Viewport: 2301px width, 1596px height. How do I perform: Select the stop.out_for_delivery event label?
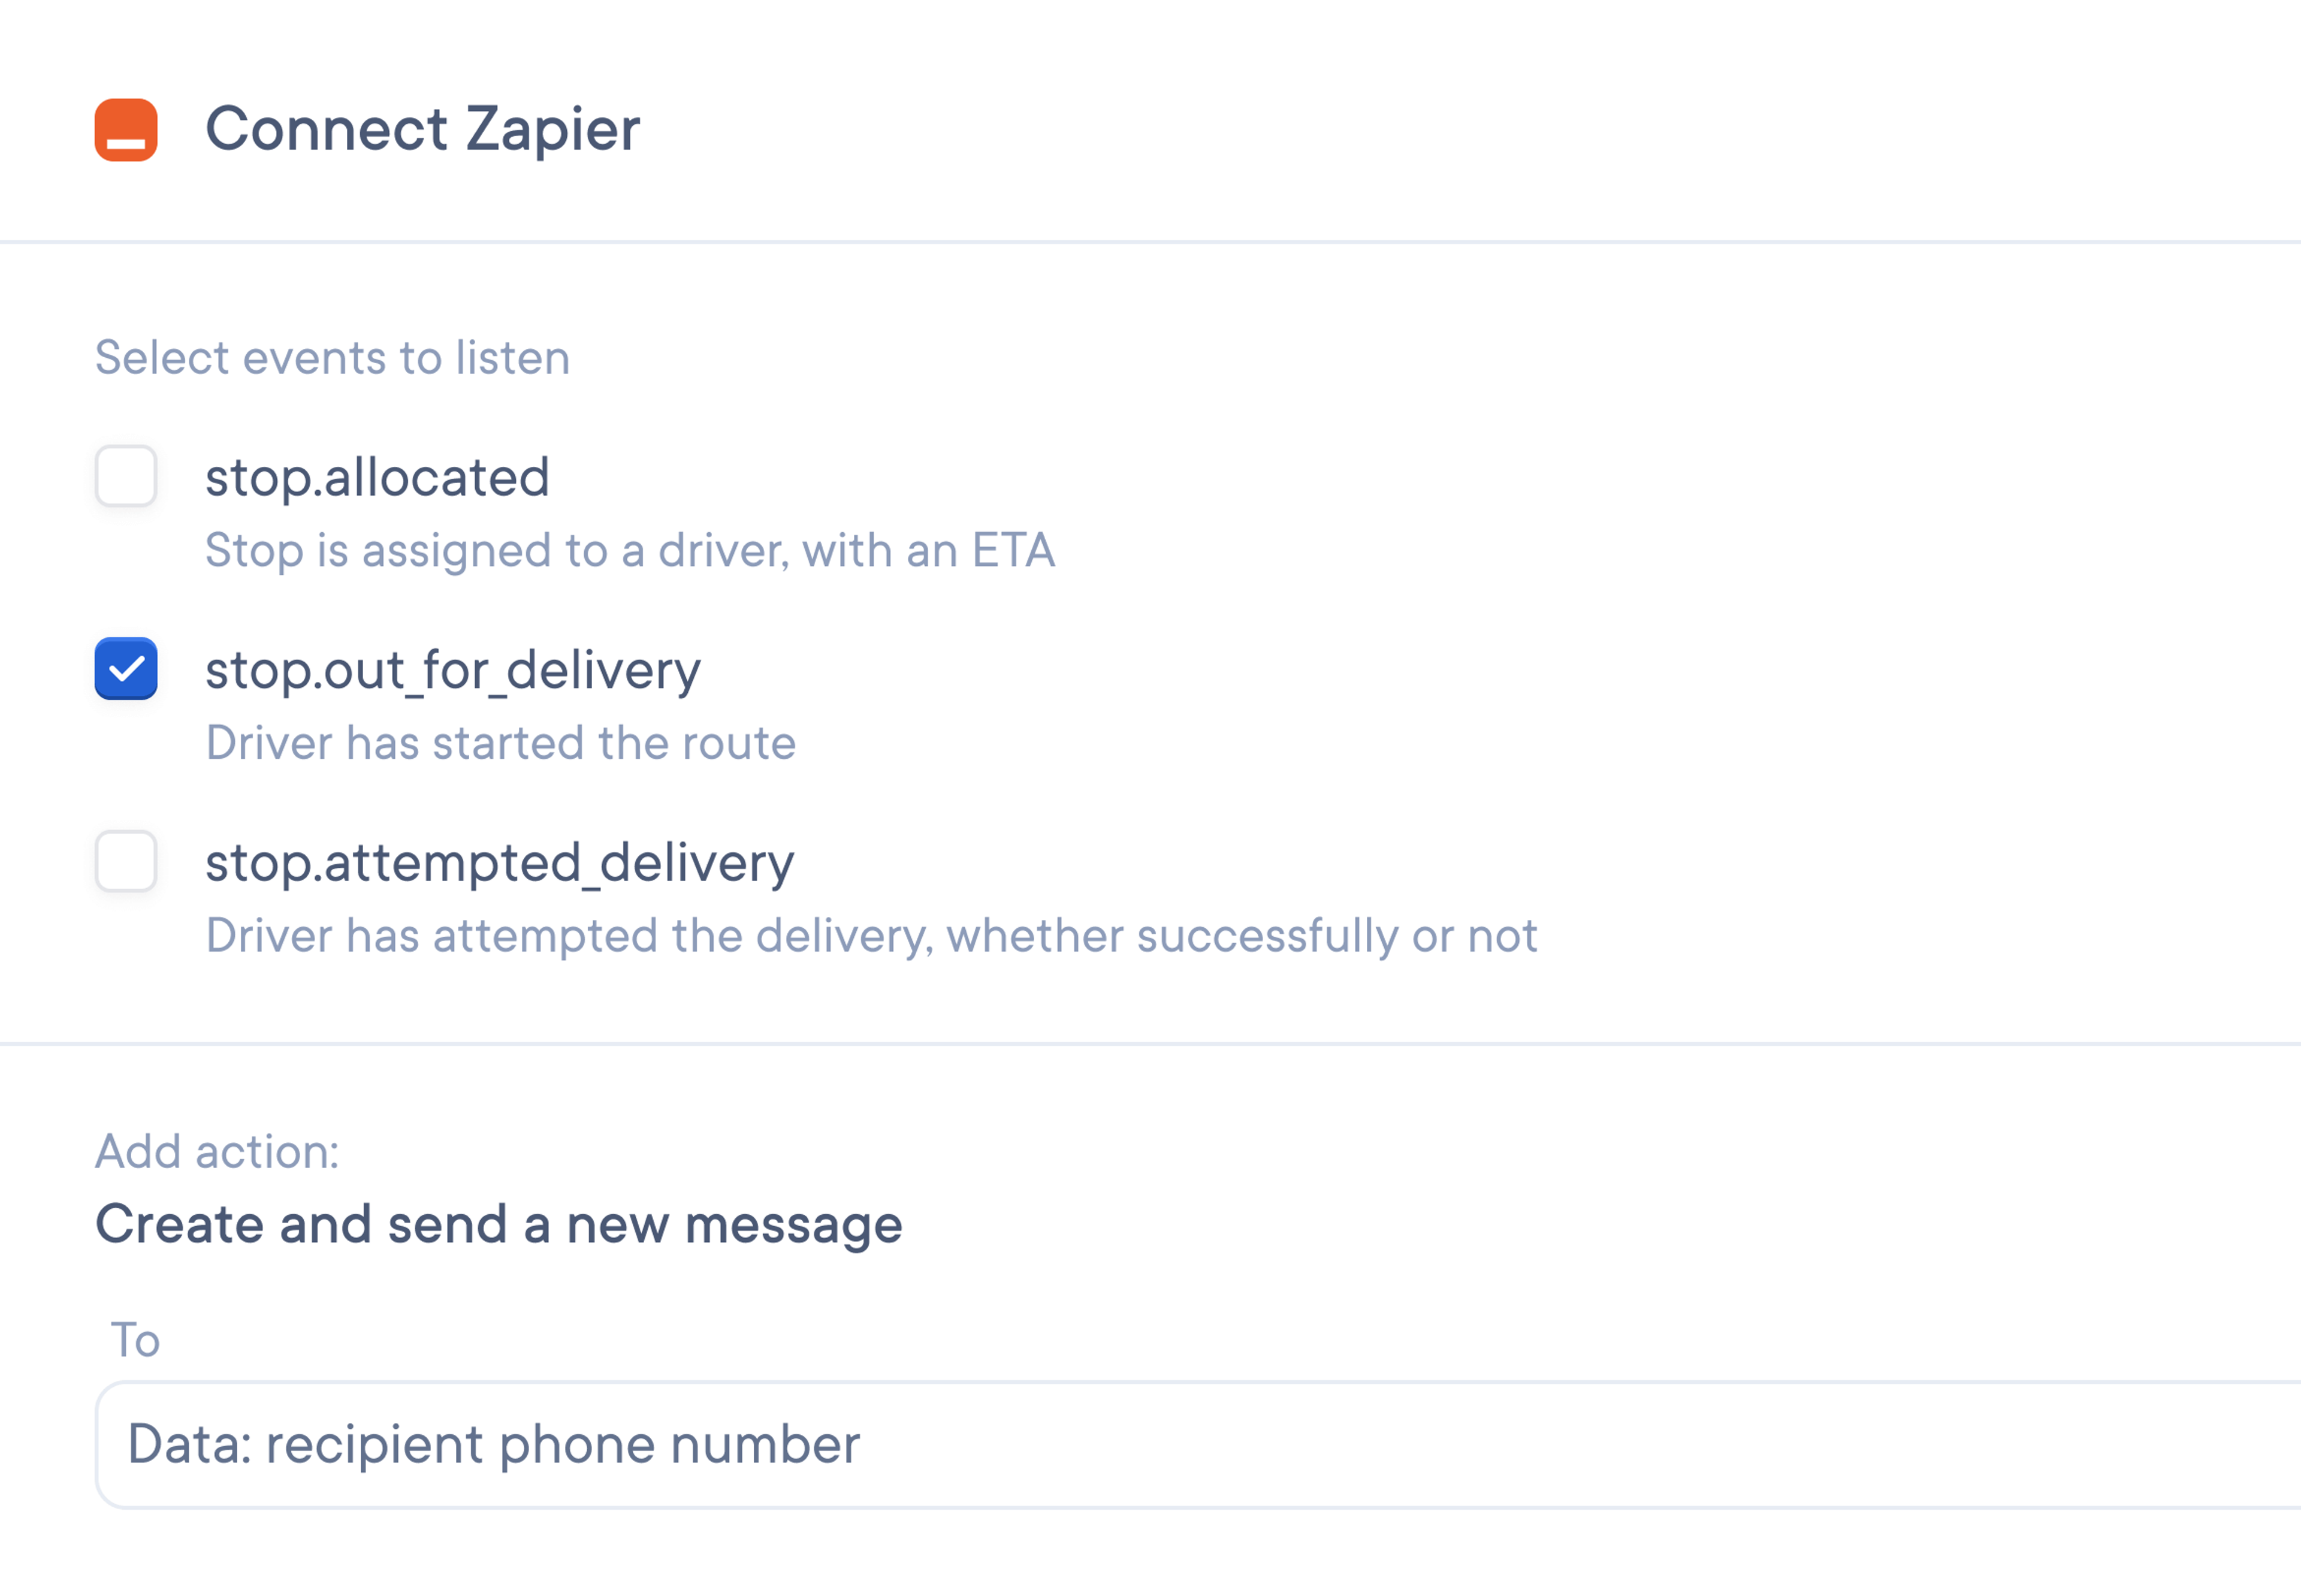pyautogui.click(x=452, y=669)
